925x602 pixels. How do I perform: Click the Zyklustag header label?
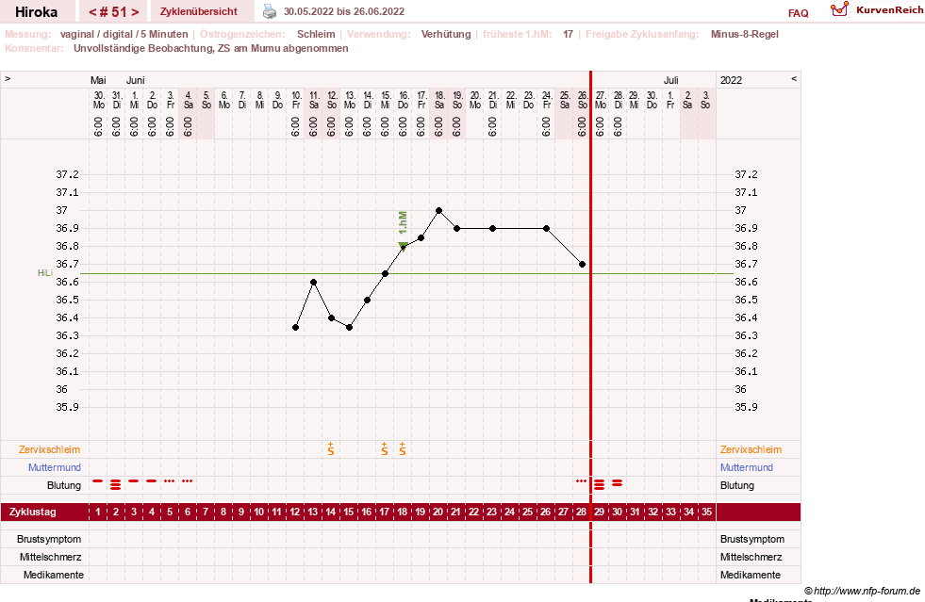tap(32, 512)
